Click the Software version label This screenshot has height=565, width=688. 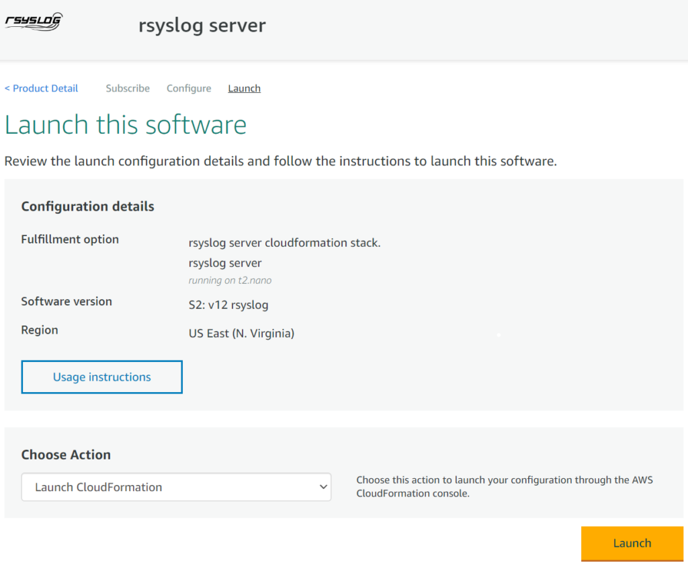click(x=67, y=301)
